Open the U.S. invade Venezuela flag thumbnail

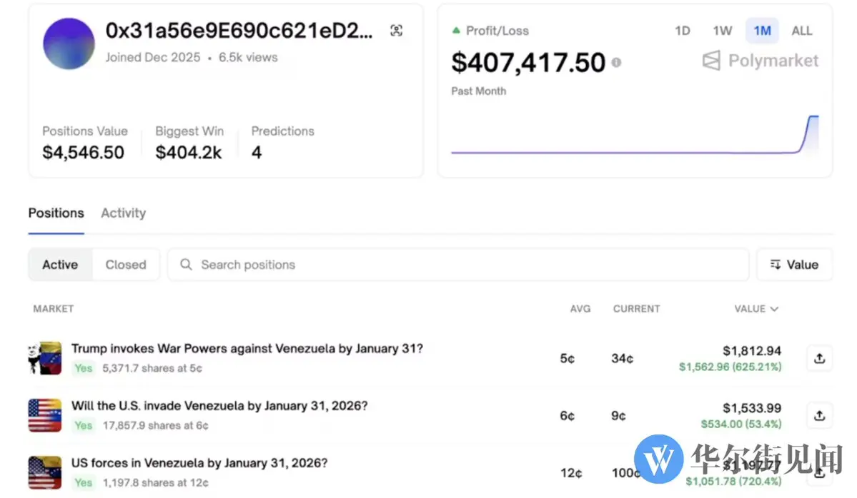coord(45,415)
